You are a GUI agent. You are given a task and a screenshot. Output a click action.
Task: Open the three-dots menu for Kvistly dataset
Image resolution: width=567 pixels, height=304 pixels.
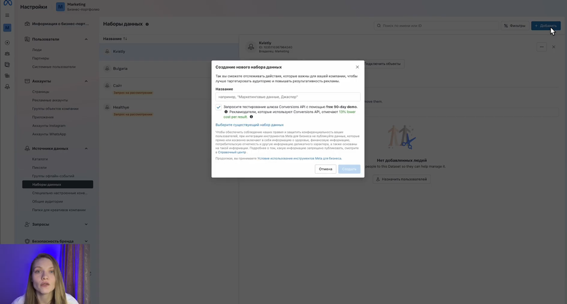[x=541, y=47]
